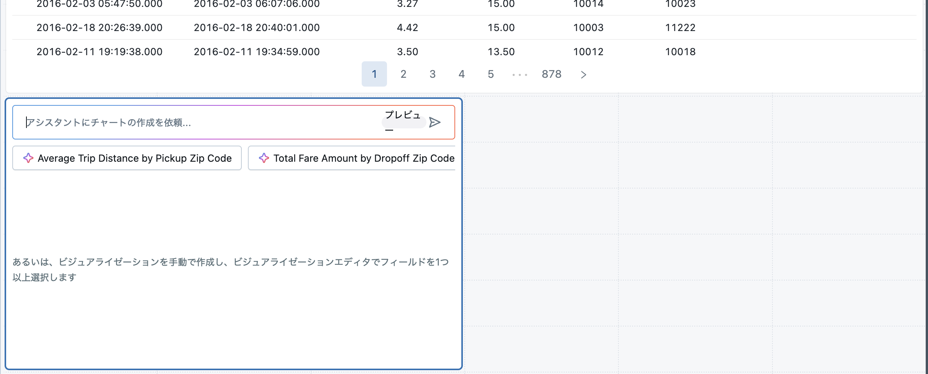Screen dimensions: 928x374
Task: Open page 3 of the results table
Action: point(433,74)
